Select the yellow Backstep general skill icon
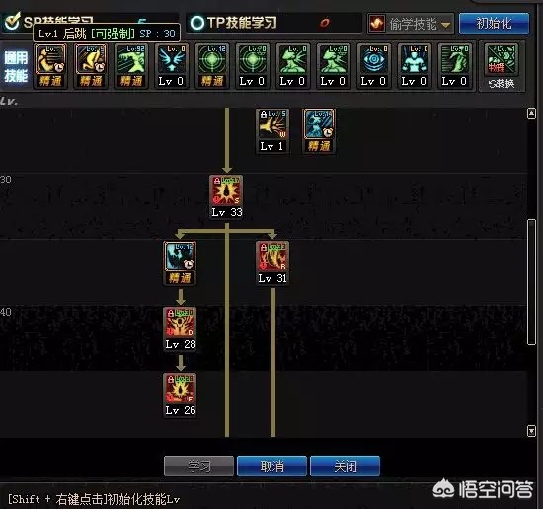The width and height of the screenshot is (543, 509). tap(50, 59)
